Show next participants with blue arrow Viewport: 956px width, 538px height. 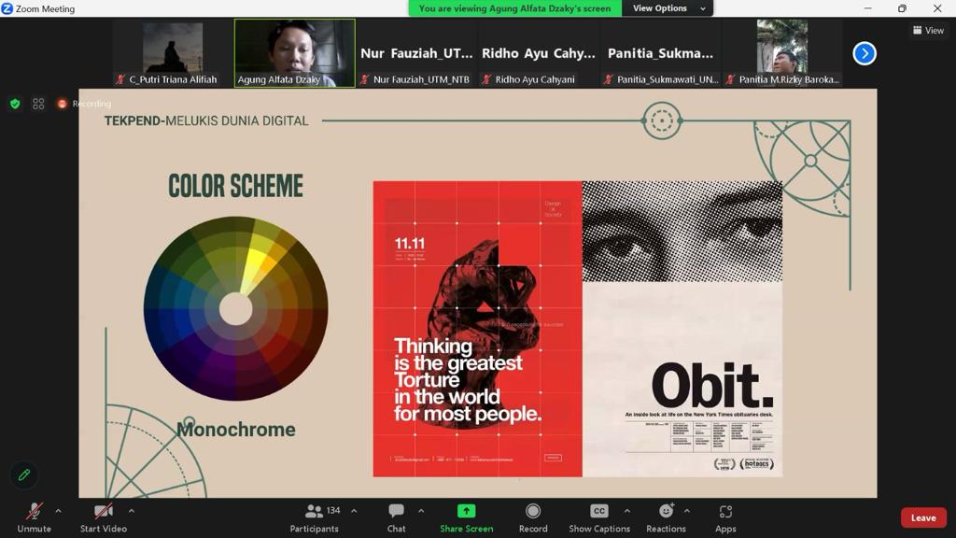[864, 53]
